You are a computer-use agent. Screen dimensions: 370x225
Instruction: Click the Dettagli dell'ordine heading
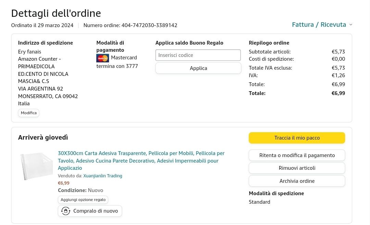pos(56,13)
